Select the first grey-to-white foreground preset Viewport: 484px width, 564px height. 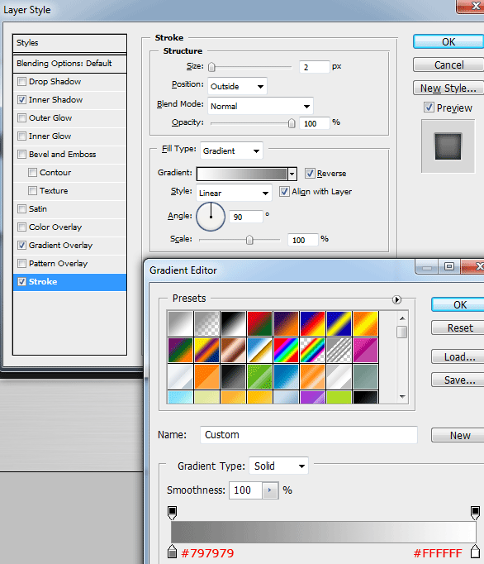180,323
